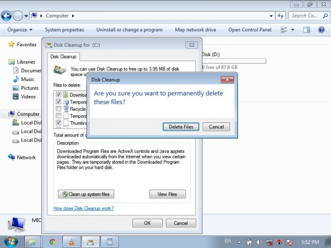Refresh the Explorer window
The height and width of the screenshot is (248, 331).
[281, 16]
